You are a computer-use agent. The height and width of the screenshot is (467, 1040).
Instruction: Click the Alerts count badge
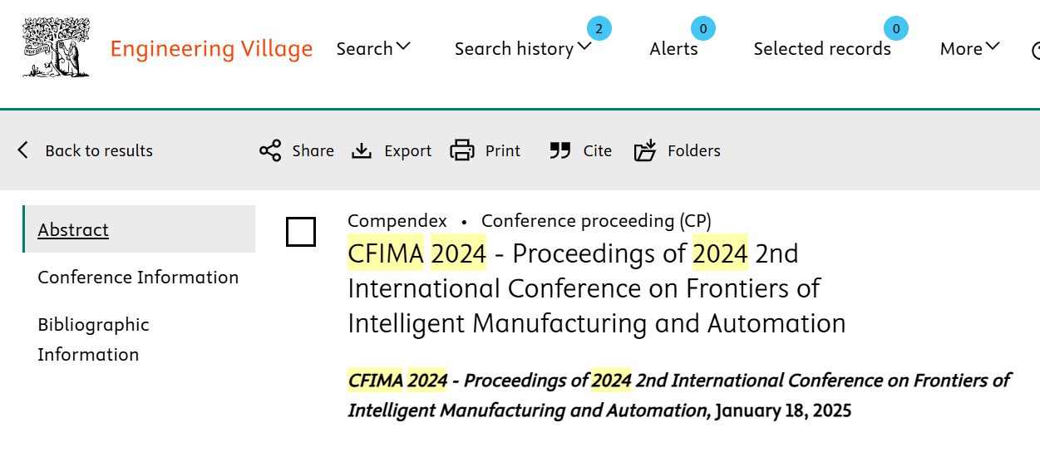tap(703, 29)
